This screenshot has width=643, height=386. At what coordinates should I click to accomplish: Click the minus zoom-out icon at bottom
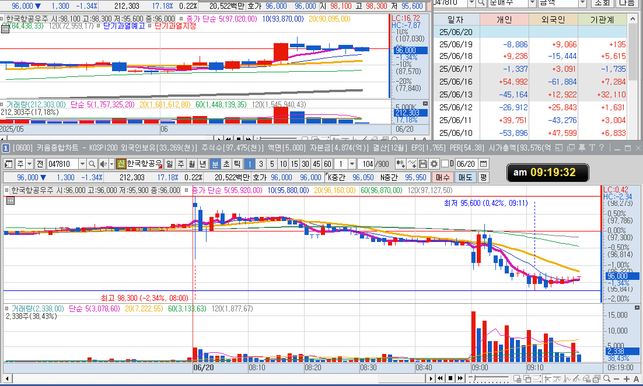(x=616, y=379)
